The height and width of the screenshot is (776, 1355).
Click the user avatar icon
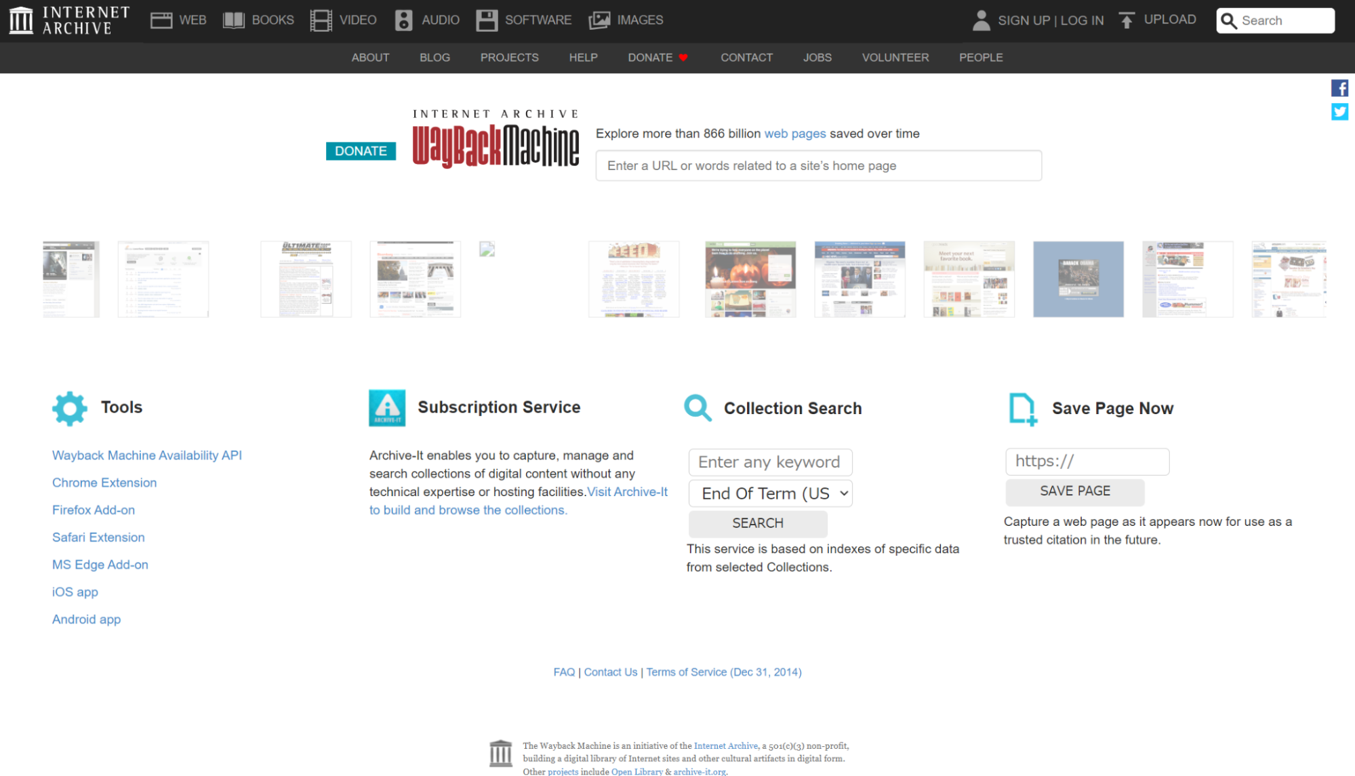click(981, 20)
